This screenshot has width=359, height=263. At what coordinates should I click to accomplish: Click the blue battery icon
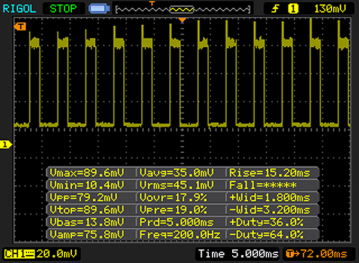(x=99, y=9)
